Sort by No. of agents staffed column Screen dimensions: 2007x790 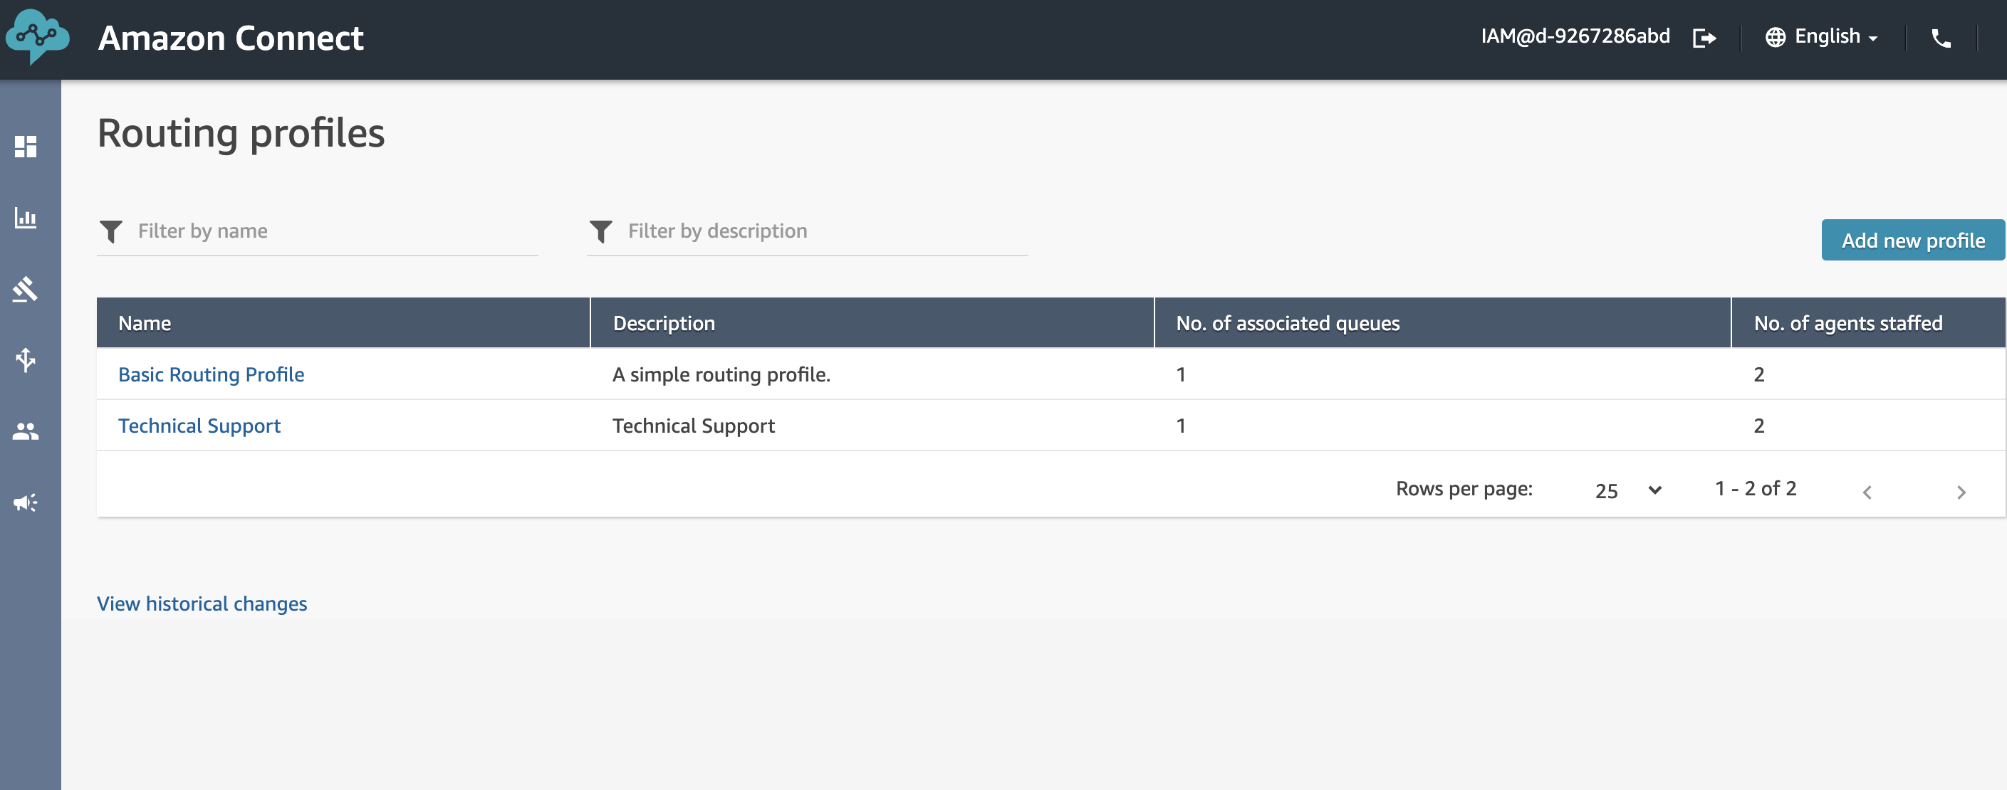point(1847,322)
